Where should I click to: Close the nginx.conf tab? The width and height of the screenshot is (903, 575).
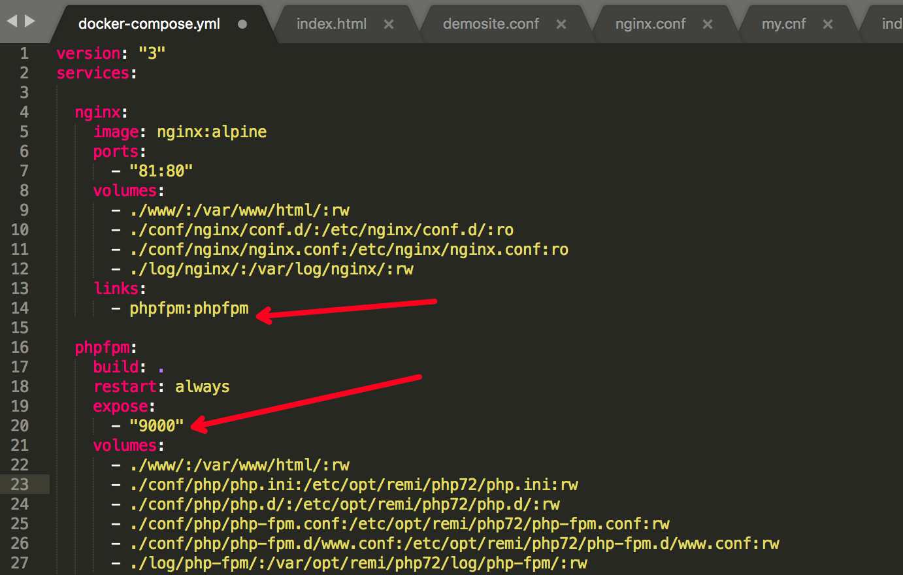708,24
